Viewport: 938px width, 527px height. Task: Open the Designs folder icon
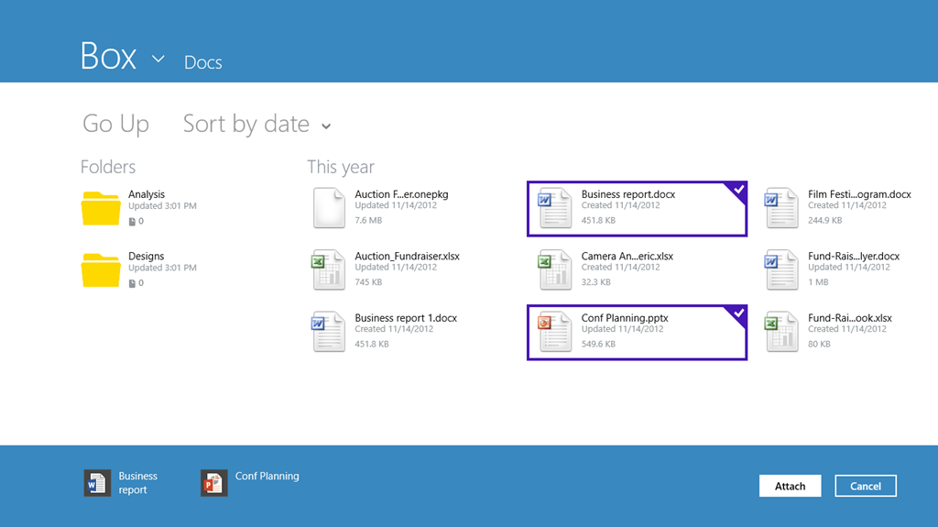(101, 270)
